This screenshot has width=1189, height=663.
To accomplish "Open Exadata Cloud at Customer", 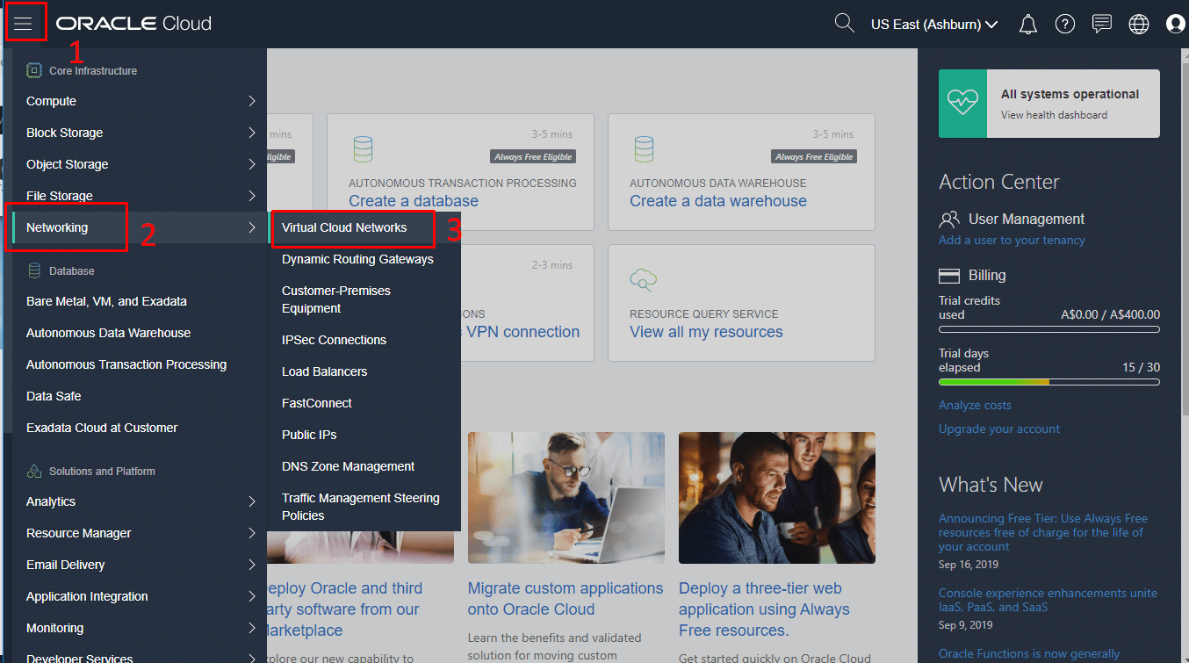I will (102, 428).
